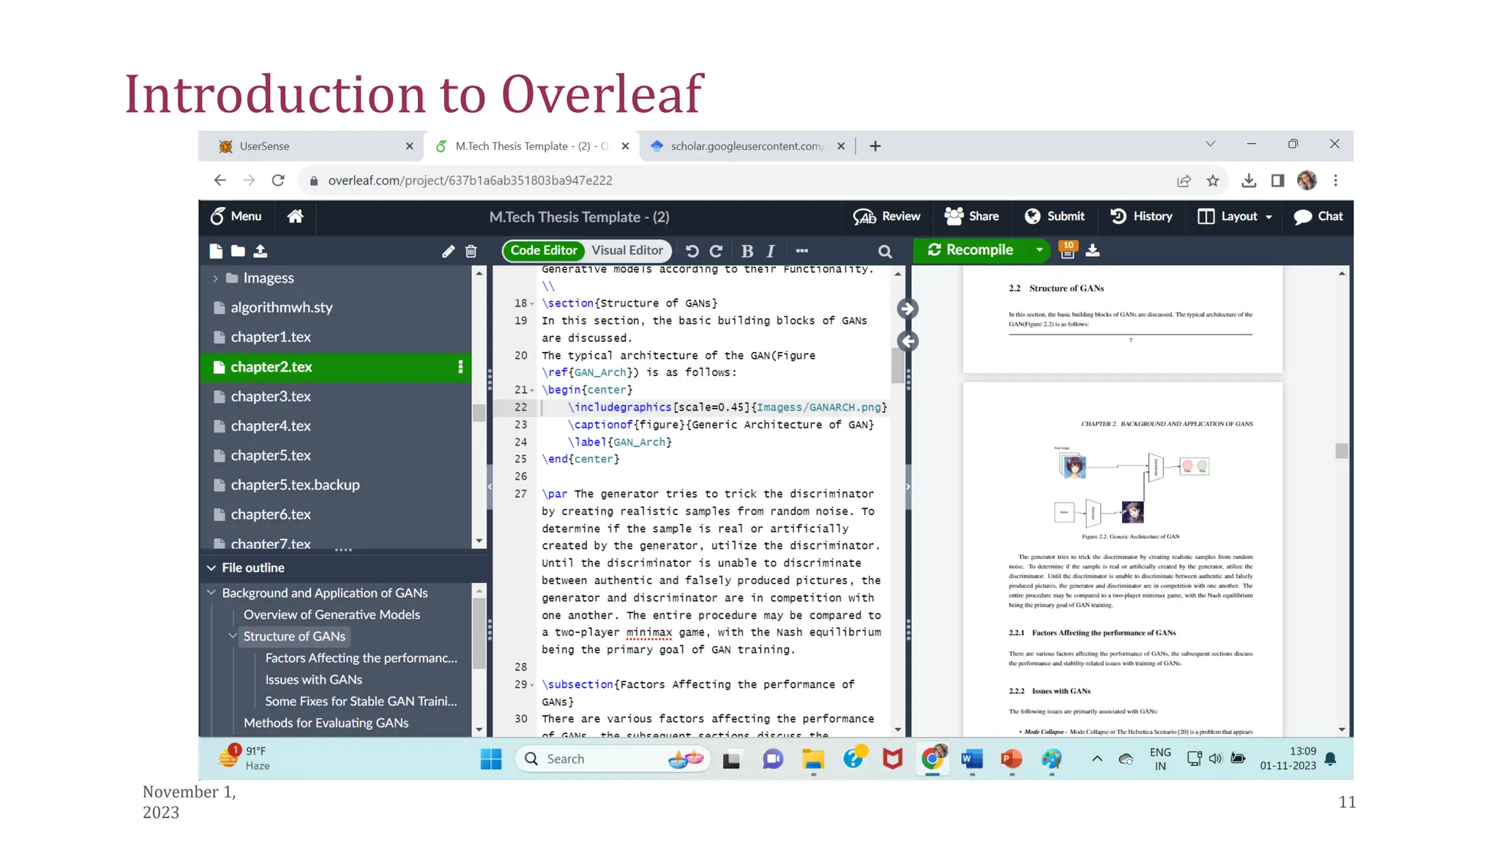Undo the last edit

point(692,251)
